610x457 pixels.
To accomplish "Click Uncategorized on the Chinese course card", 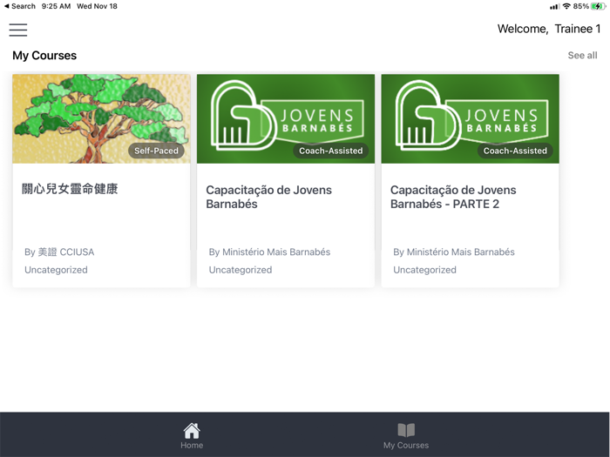I will [56, 270].
